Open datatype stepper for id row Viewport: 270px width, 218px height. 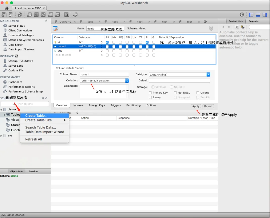click(102, 42)
